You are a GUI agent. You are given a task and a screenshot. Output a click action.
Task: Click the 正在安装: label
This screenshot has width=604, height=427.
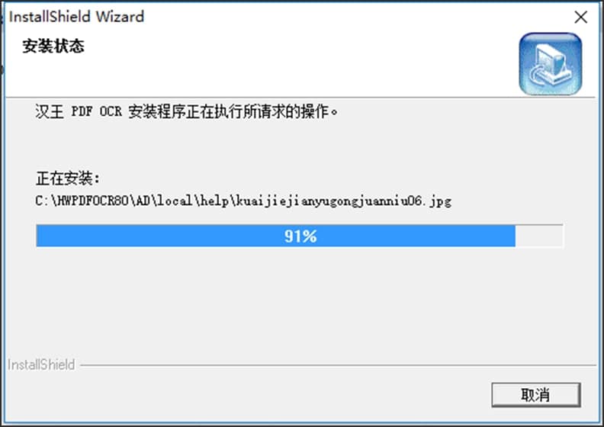tap(68, 178)
